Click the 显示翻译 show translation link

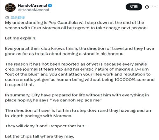(18, 17)
